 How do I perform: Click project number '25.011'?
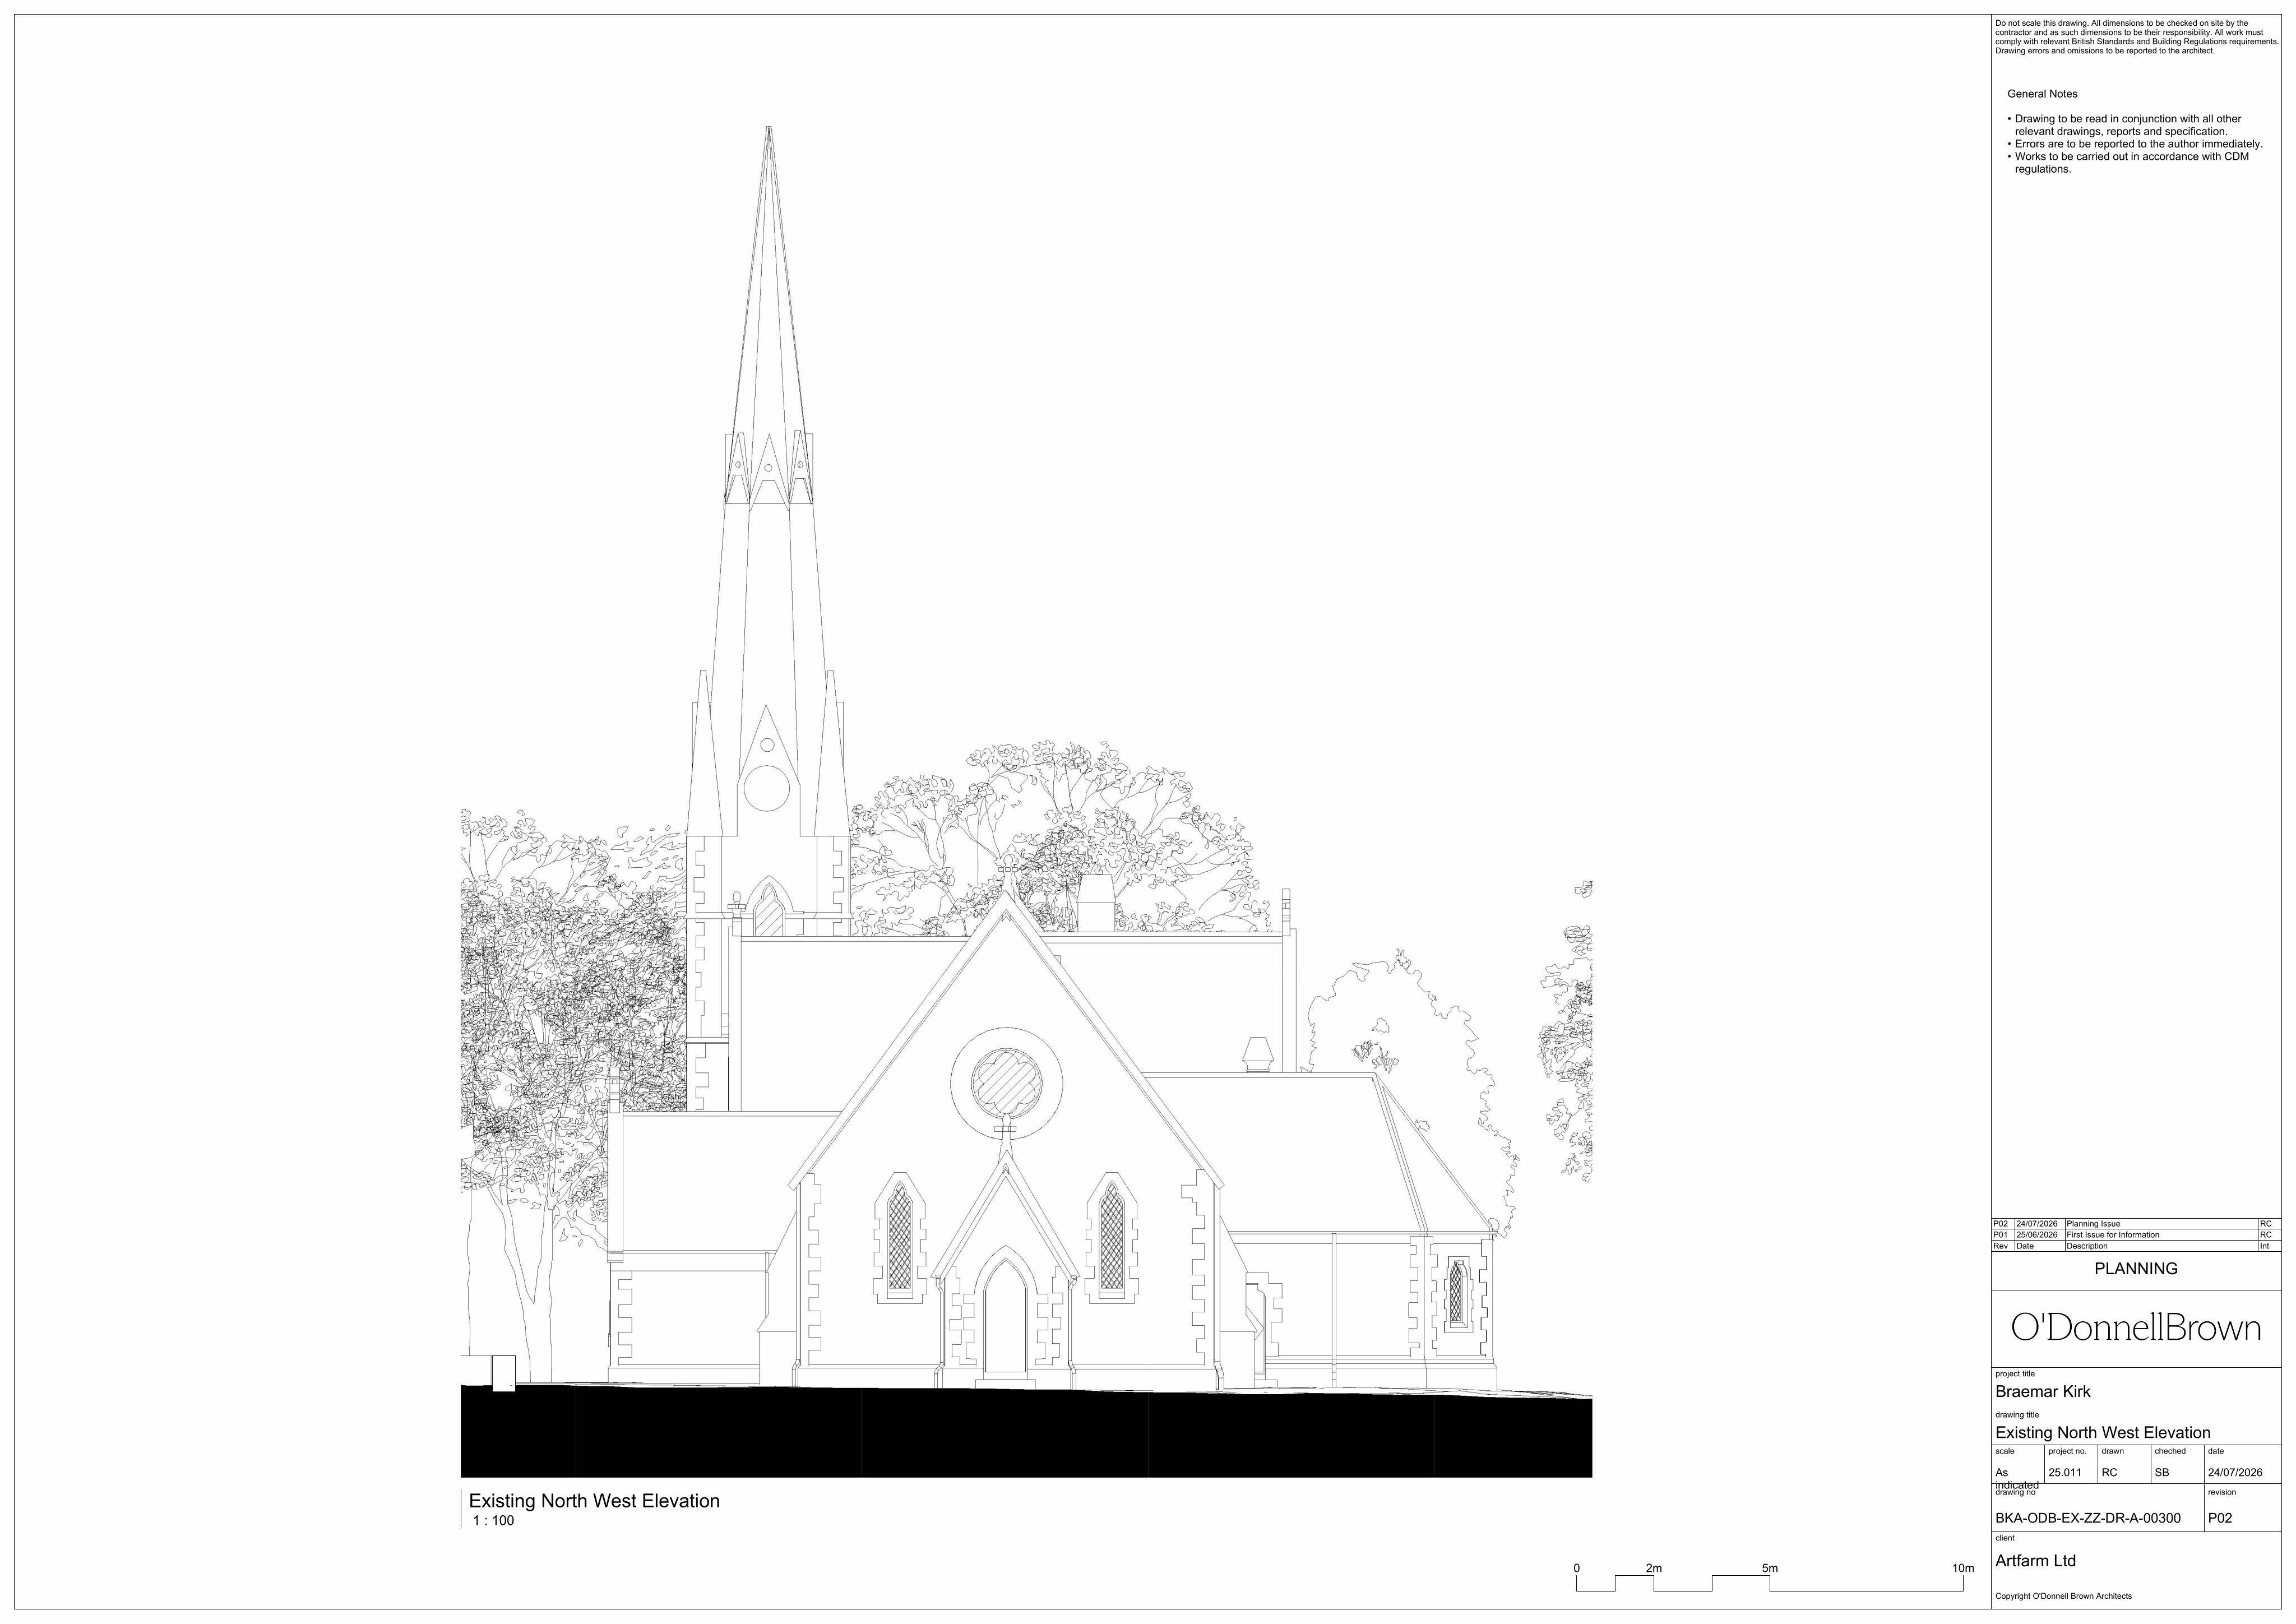[2065, 1473]
